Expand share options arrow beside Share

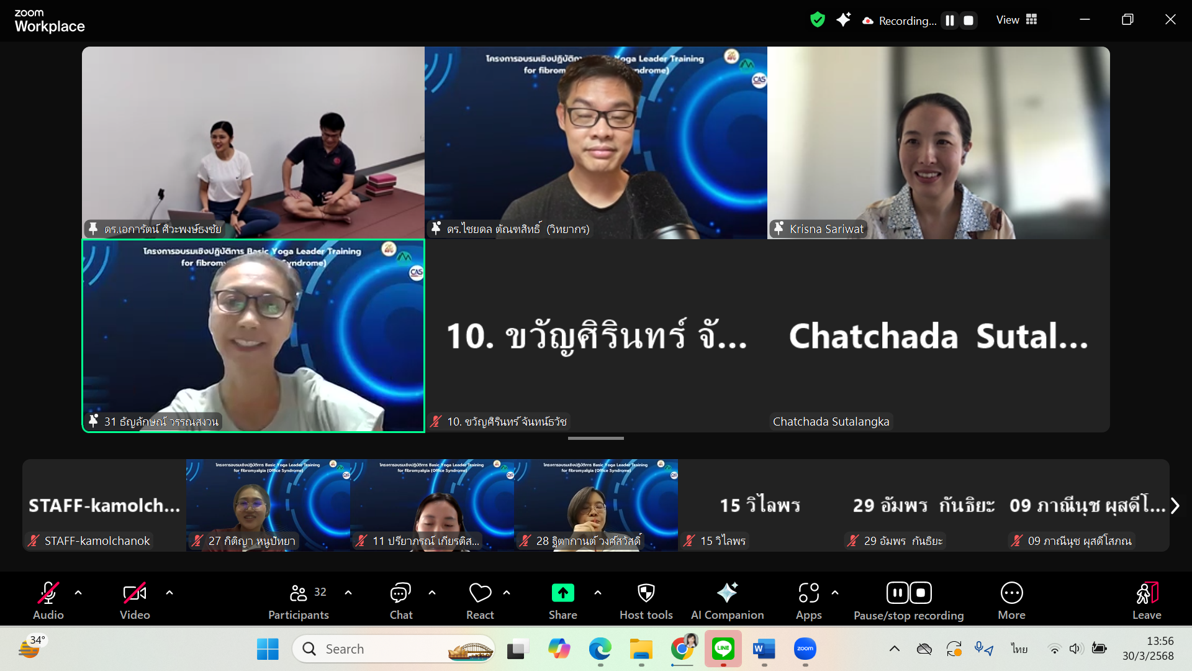click(x=598, y=593)
